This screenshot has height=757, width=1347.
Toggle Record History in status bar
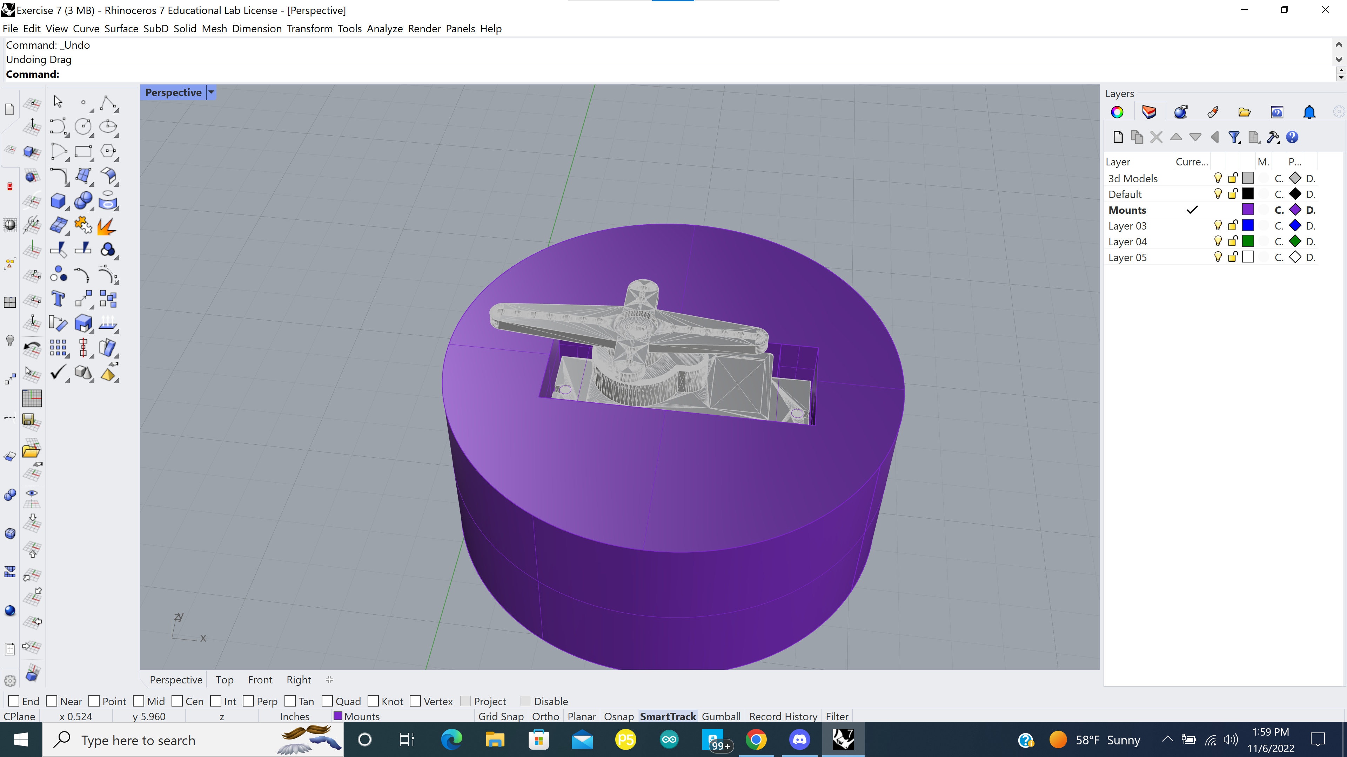click(x=783, y=716)
